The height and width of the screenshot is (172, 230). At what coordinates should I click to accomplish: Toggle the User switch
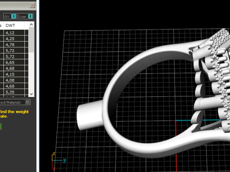(25, 16)
